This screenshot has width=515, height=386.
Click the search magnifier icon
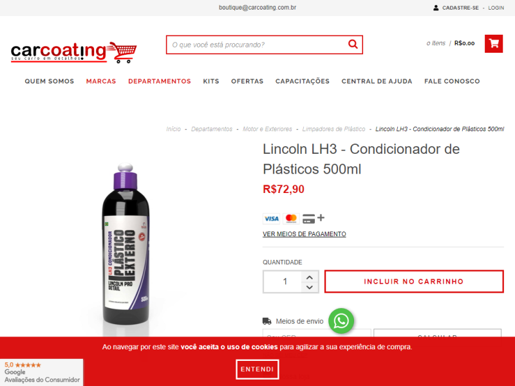click(353, 44)
